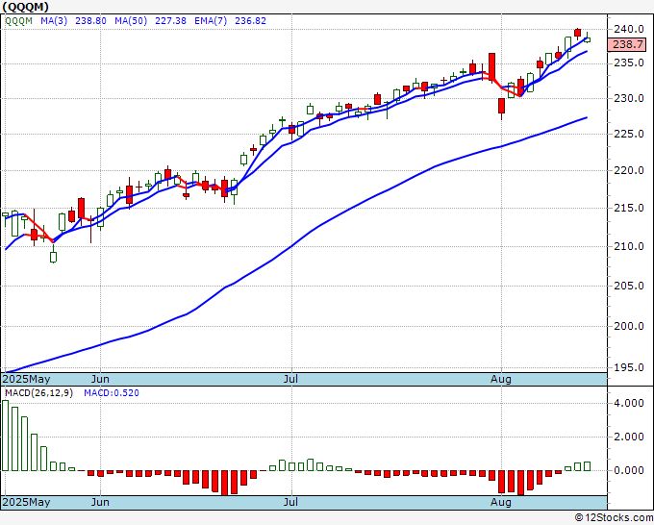Image resolution: width=654 pixels, height=525 pixels.
Task: Click the MACD:0.520 value label
Action: click(112, 393)
